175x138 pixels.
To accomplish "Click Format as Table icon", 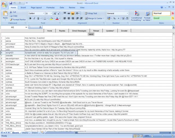I will (147, 16).
